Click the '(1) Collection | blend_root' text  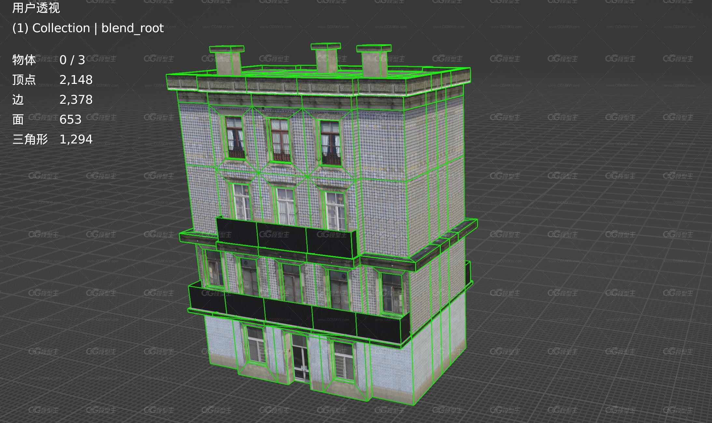coord(88,28)
